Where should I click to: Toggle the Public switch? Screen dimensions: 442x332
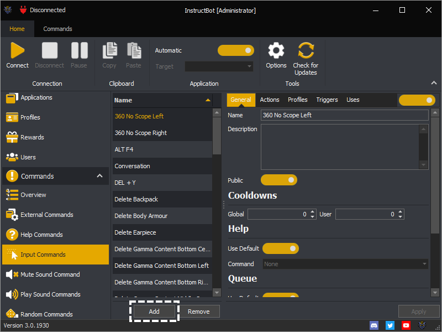279,180
